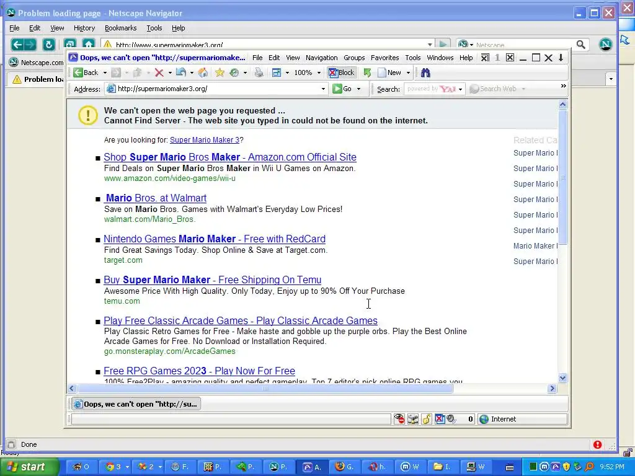Image resolution: width=635 pixels, height=476 pixels.
Task: Expand the toolbar overflow chevron
Action: coord(563,86)
